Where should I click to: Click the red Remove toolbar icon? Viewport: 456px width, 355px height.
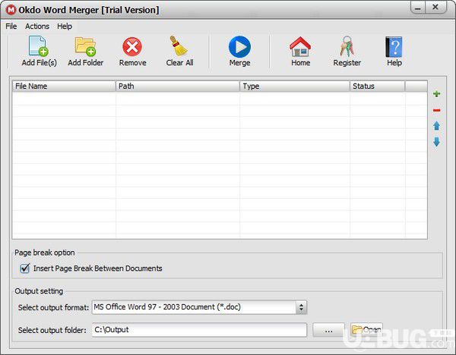pos(132,46)
